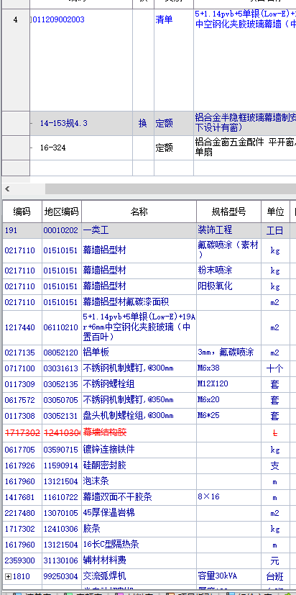The width and height of the screenshot is (296, 595).
Task: Select the 一类工 labor row
Action: click(x=148, y=230)
